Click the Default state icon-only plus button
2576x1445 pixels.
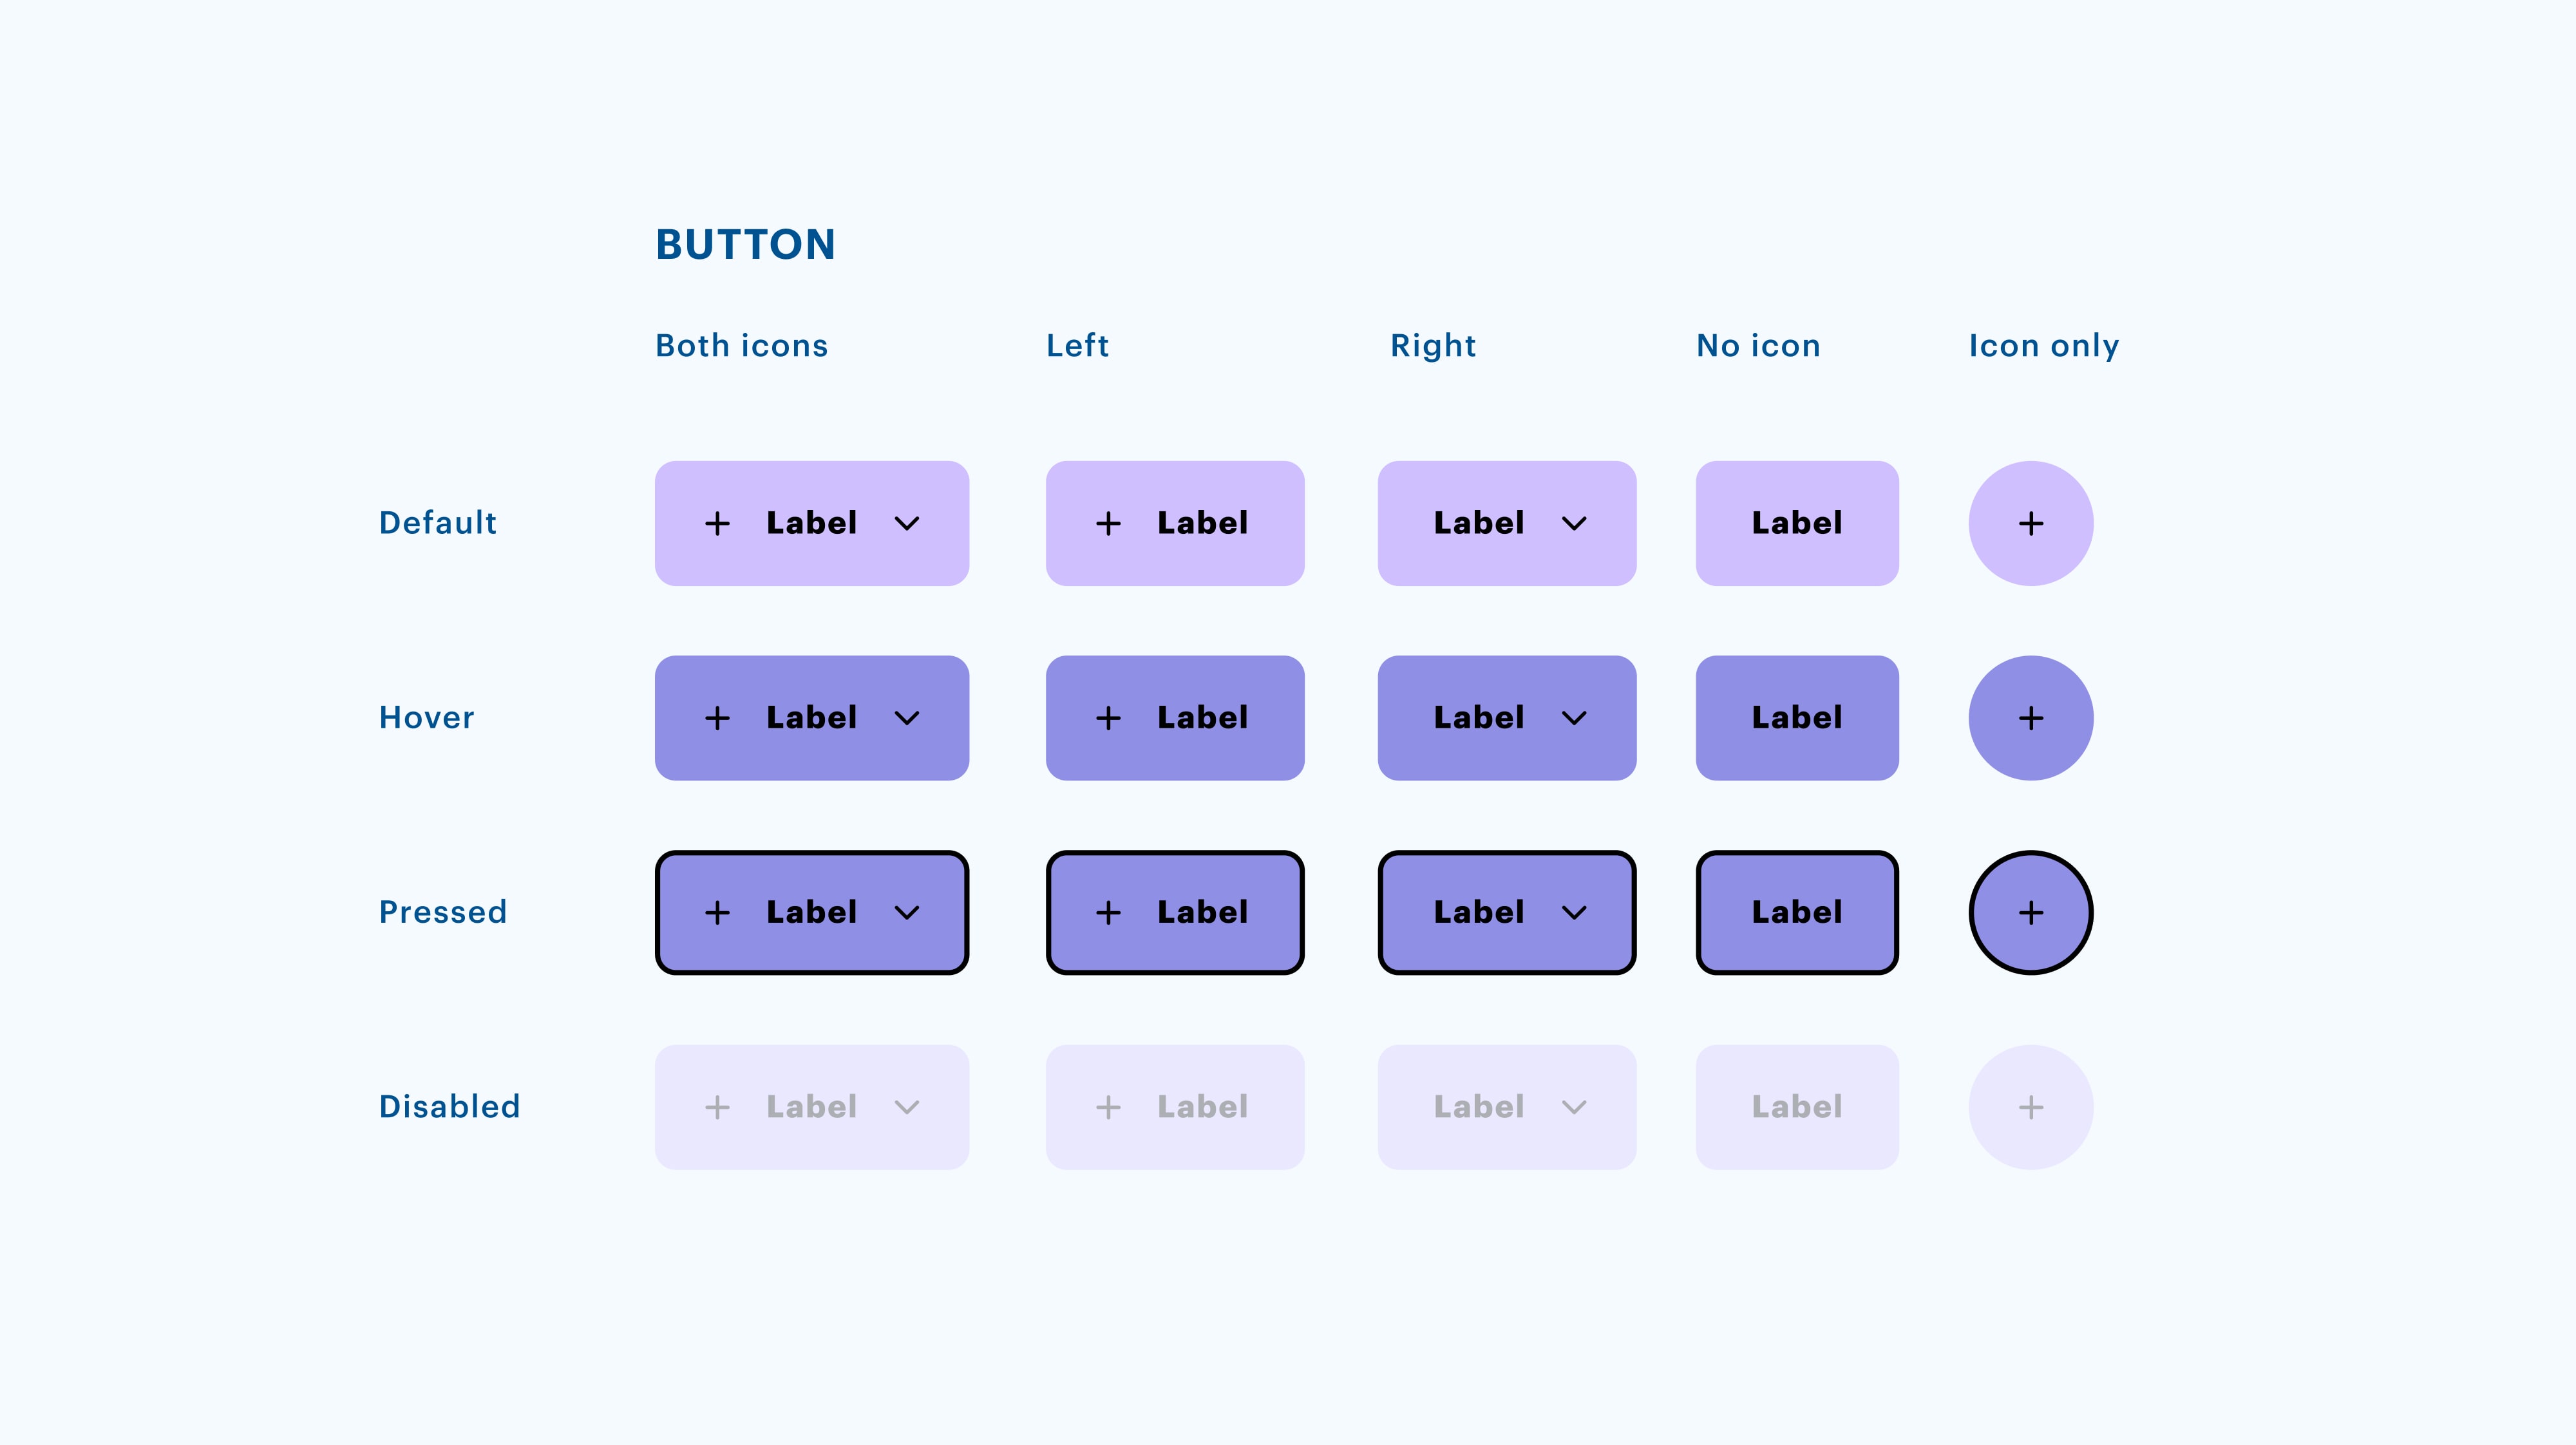[x=2030, y=523]
